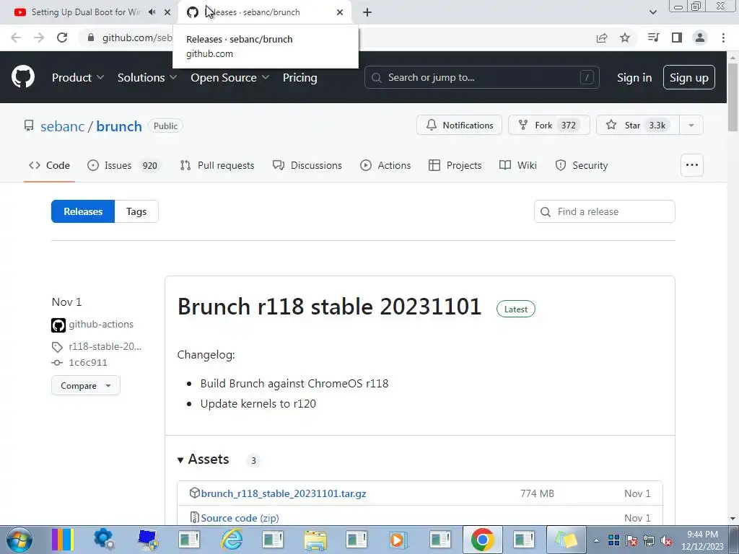The height and width of the screenshot is (554, 739).
Task: Open the brunch repository link
Action: point(119,126)
